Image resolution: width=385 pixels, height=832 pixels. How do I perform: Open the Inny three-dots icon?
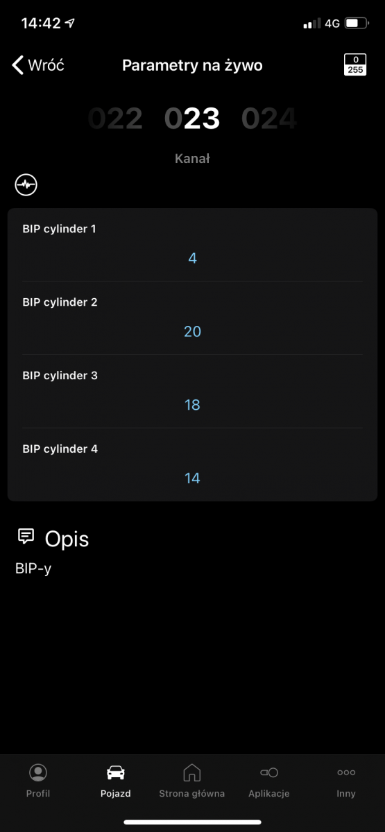click(x=346, y=772)
